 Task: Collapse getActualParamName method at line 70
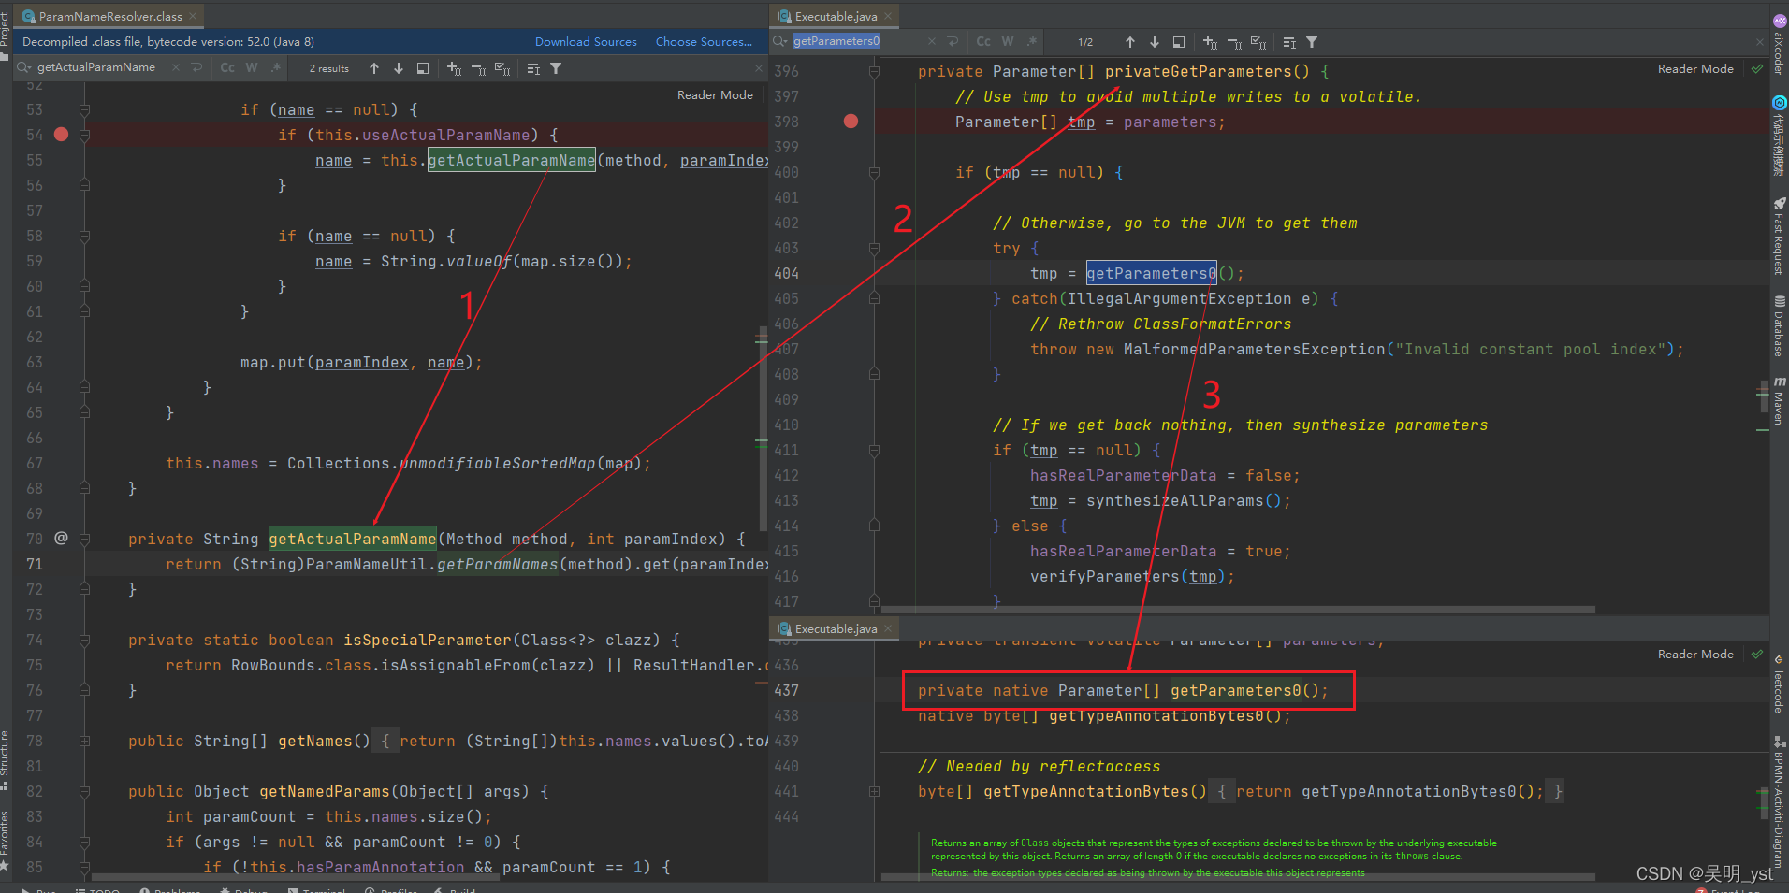point(84,539)
